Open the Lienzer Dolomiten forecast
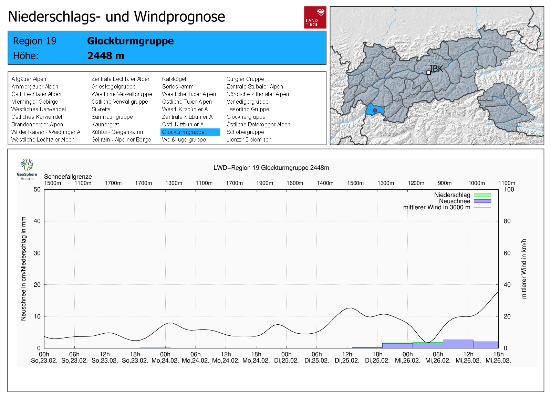The height and width of the screenshot is (397, 551). 249,140
